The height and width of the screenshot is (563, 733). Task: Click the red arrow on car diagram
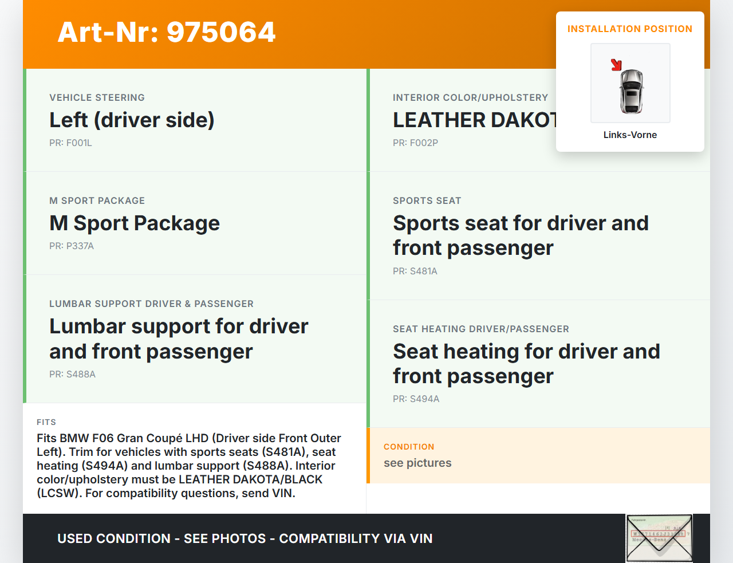coord(616,65)
